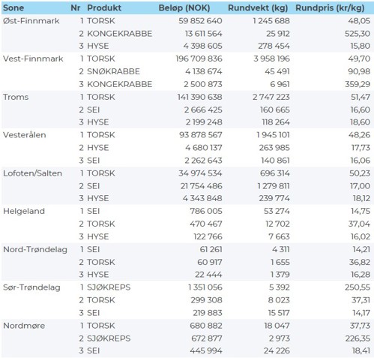Viewport: 374px width, 358px height.
Task: Select the Lofoten/Salten zone label
Action: pos(32,173)
